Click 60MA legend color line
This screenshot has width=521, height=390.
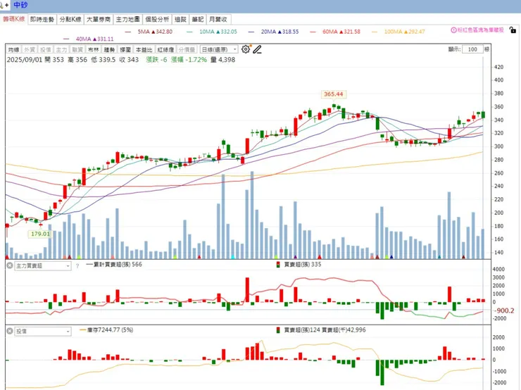pyautogui.click(x=313, y=32)
